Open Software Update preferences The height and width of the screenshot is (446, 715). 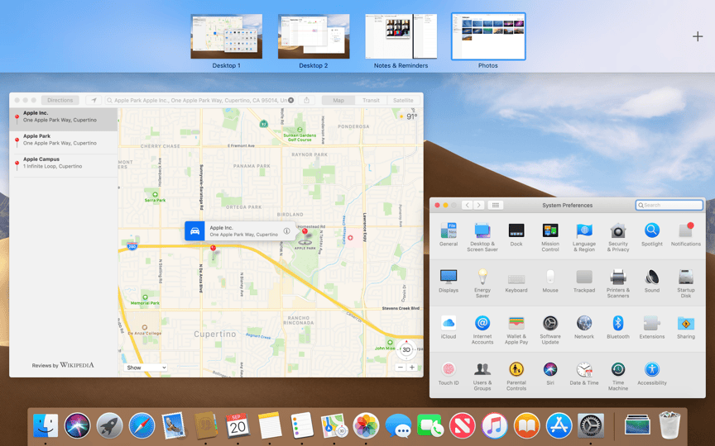[550, 330]
